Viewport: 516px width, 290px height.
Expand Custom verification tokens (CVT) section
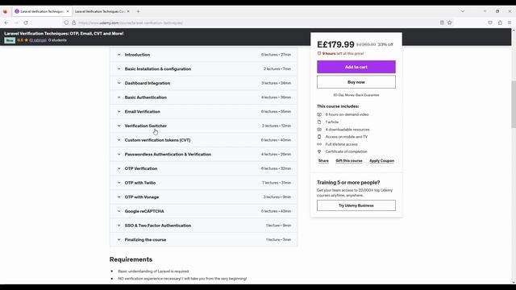(203, 140)
